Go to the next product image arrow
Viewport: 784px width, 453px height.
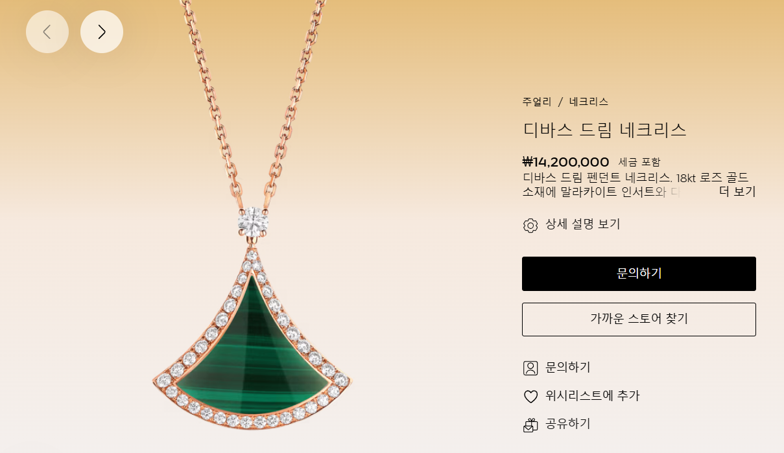click(102, 32)
